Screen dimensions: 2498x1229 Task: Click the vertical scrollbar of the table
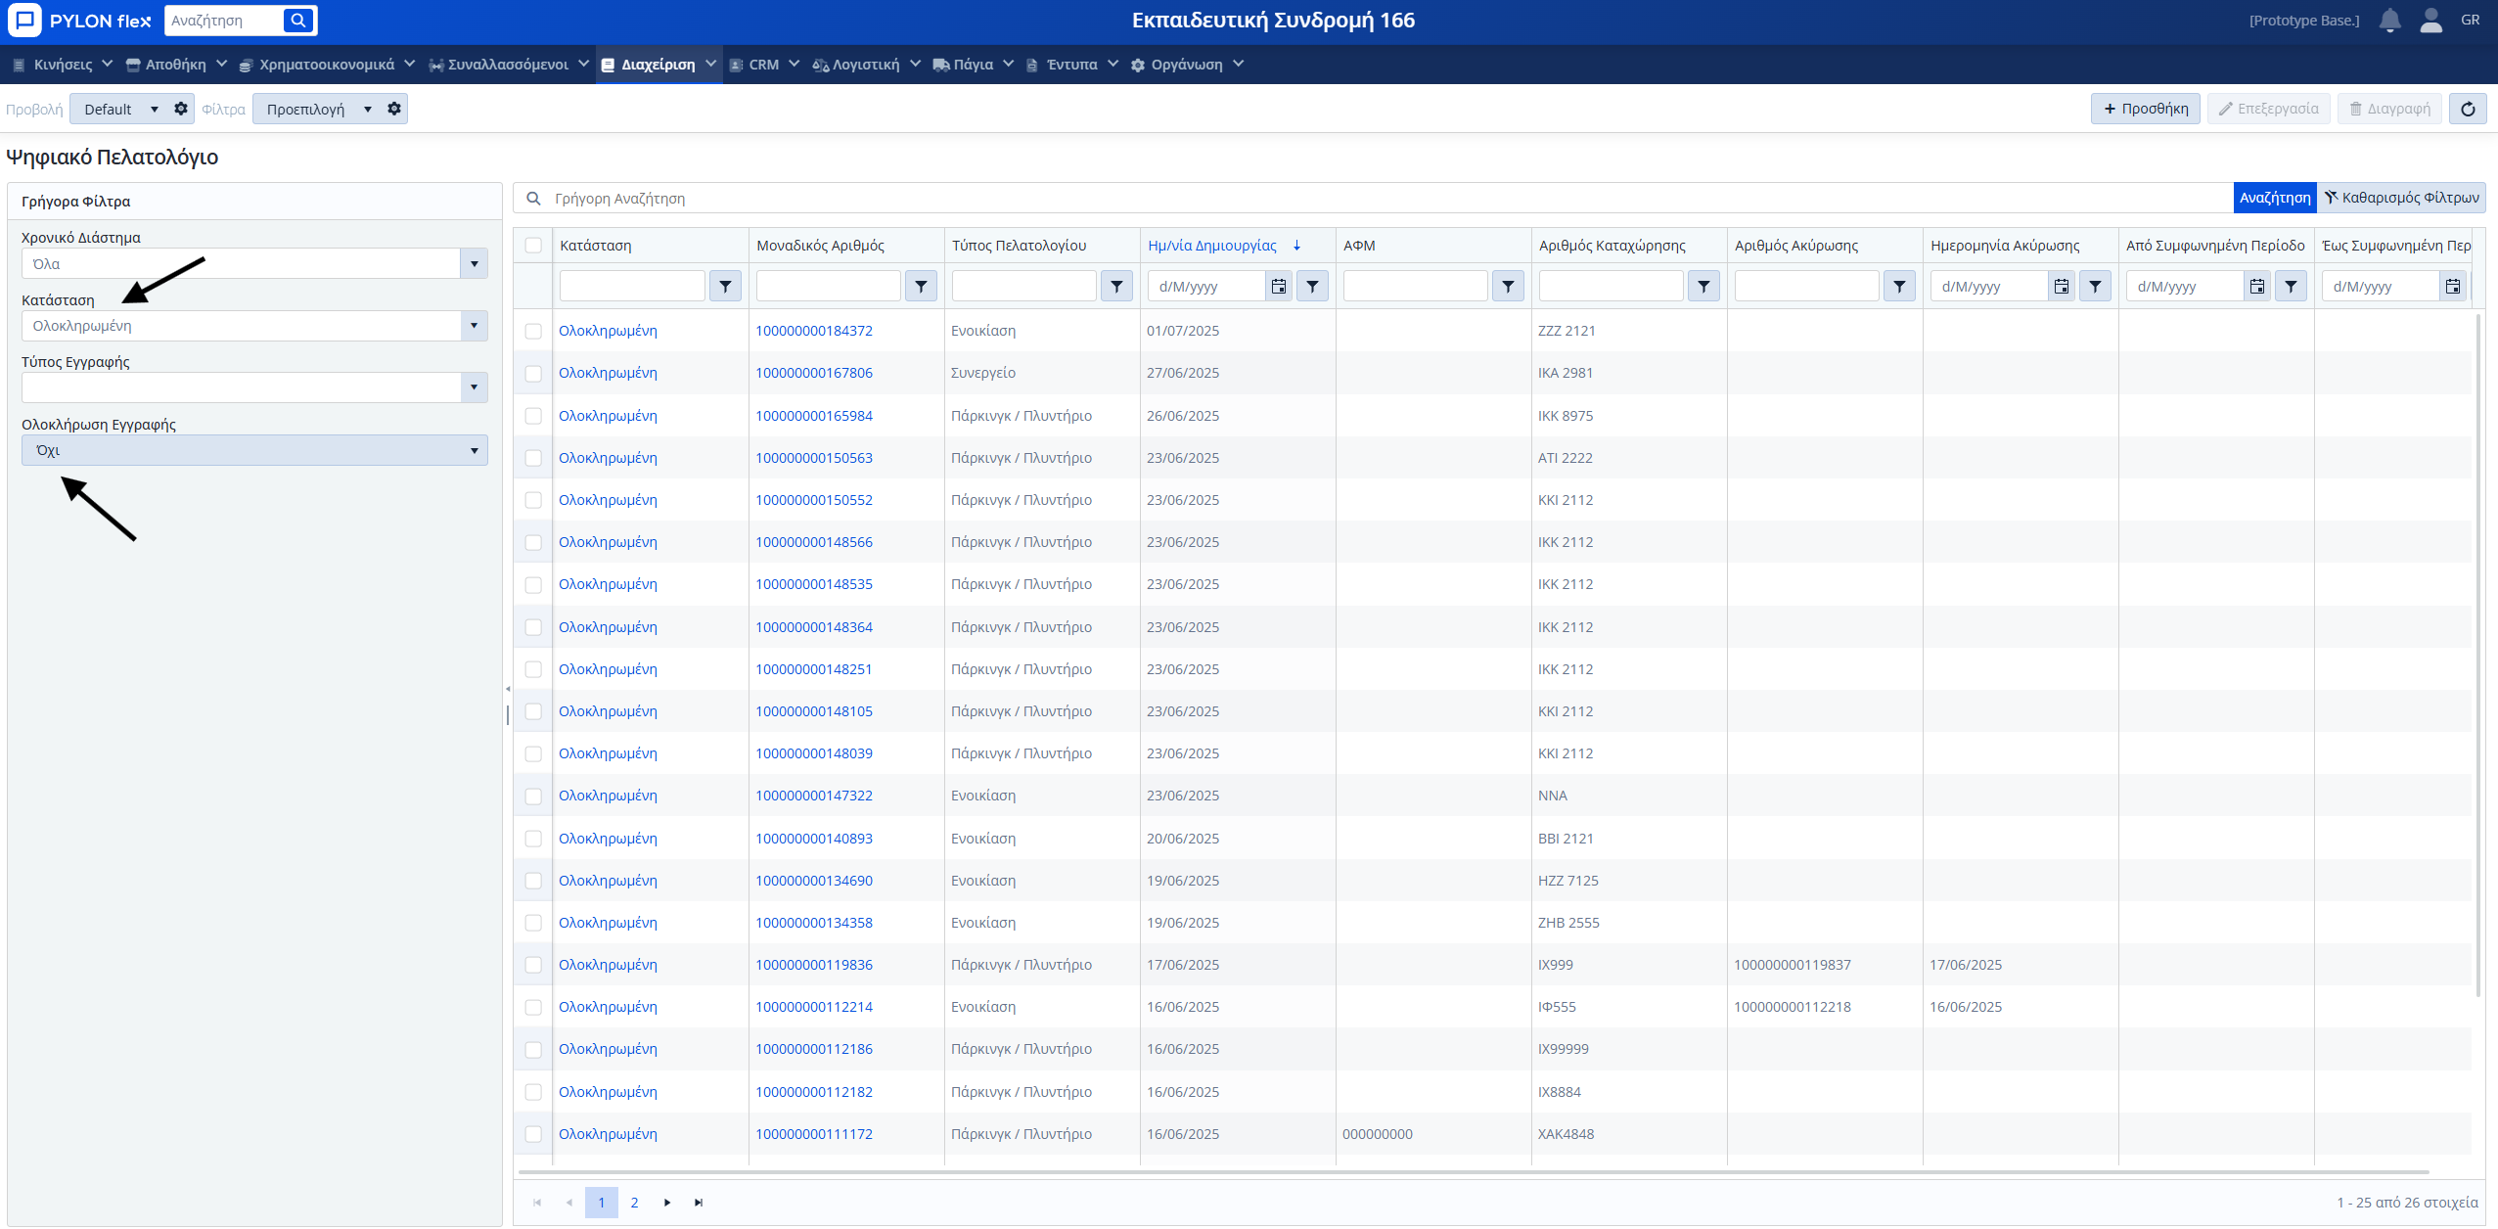[x=2478, y=656]
